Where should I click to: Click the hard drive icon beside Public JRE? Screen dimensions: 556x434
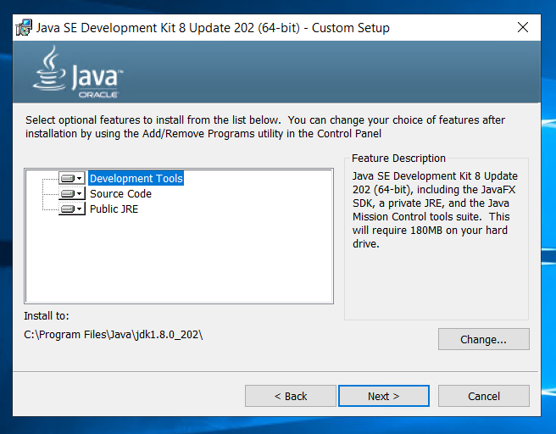[68, 209]
